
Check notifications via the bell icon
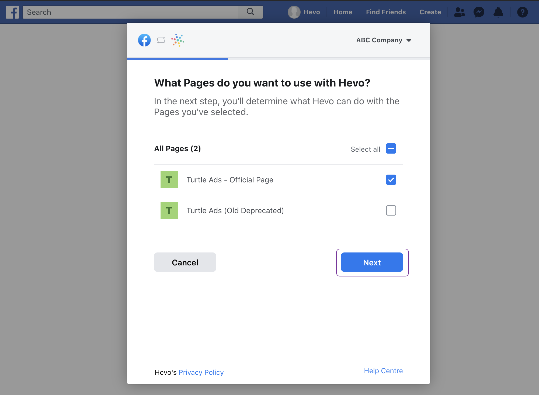pyautogui.click(x=498, y=12)
